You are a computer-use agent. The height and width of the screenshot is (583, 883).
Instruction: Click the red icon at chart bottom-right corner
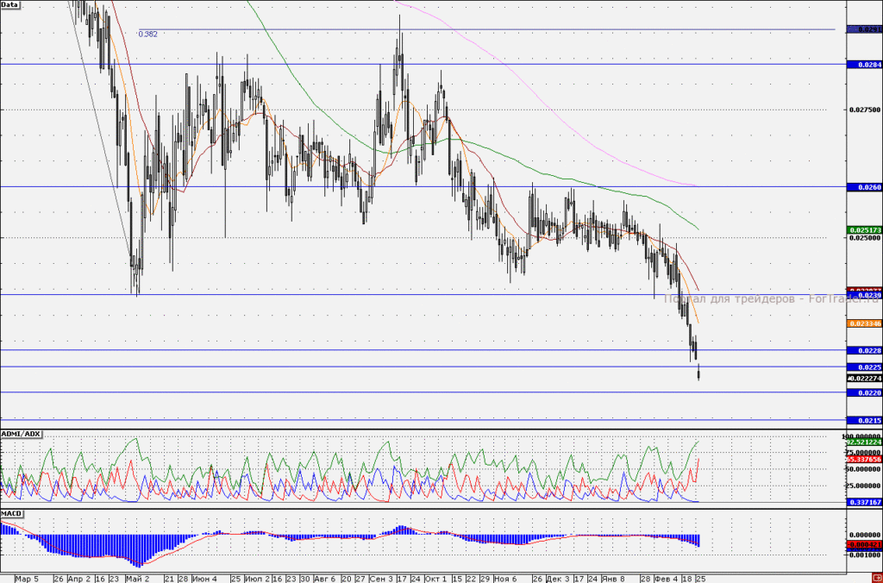click(877, 579)
